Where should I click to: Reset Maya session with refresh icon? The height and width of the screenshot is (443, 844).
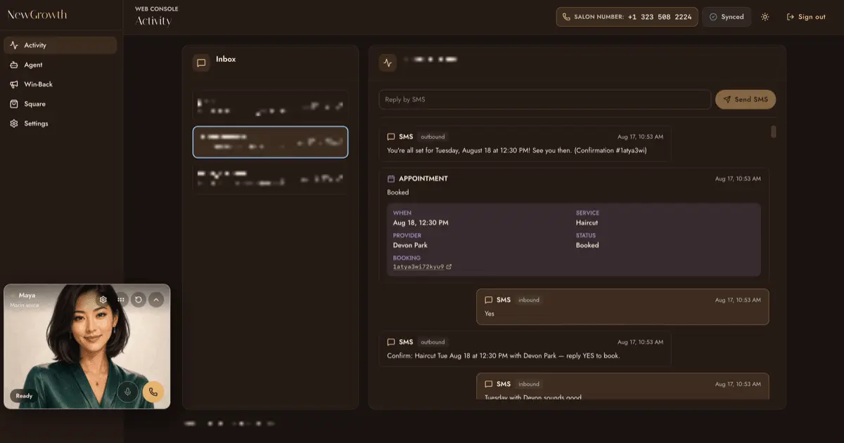(139, 300)
